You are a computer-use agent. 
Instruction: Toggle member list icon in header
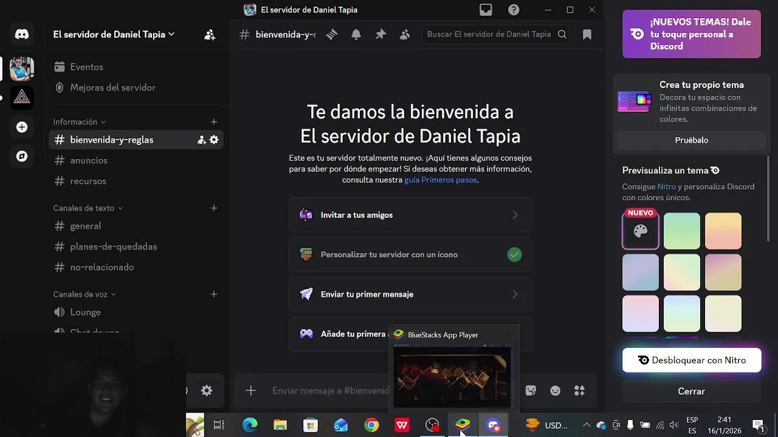[x=405, y=35]
